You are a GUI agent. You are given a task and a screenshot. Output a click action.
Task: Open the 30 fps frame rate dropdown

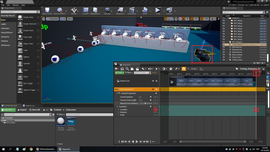[194, 69]
